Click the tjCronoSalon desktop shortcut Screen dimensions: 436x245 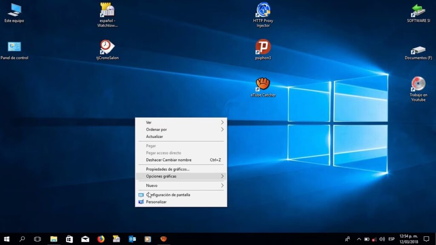[x=107, y=47]
